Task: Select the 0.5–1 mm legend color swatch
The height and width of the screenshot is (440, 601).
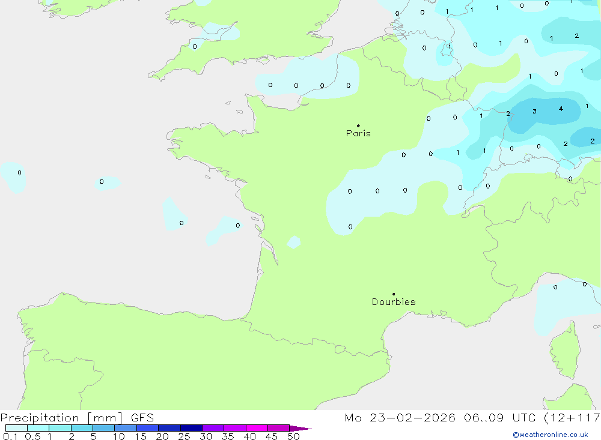Action: tap(38, 428)
